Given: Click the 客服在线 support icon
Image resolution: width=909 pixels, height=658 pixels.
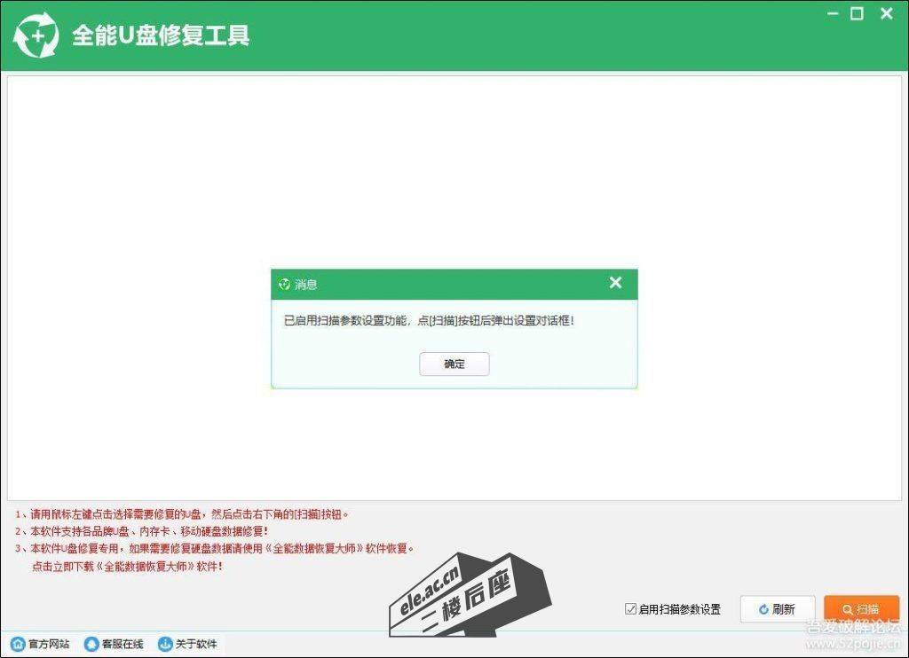Looking at the screenshot, I should [91, 644].
